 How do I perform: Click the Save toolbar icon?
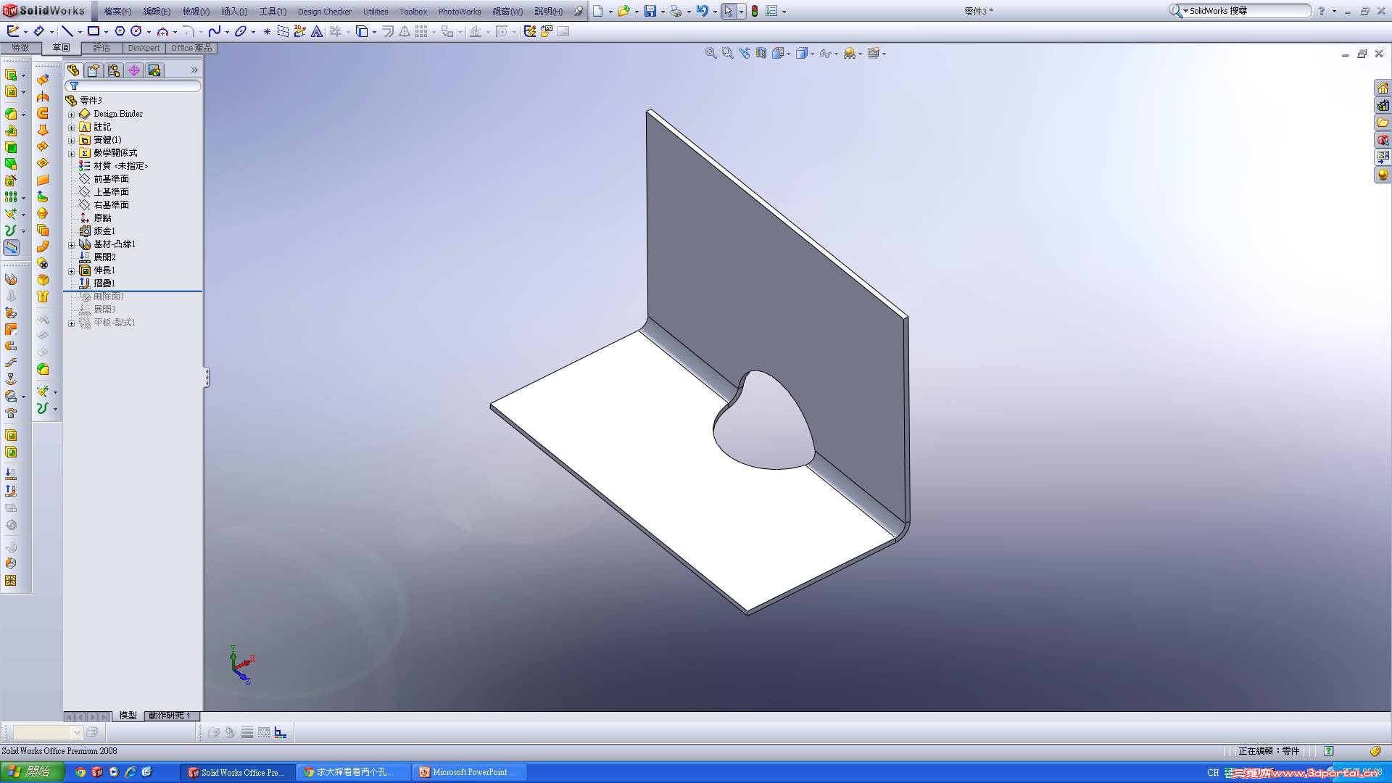tap(650, 11)
